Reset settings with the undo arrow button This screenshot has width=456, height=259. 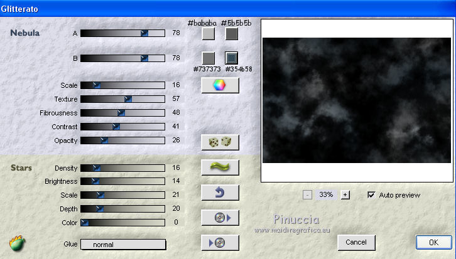click(x=220, y=193)
